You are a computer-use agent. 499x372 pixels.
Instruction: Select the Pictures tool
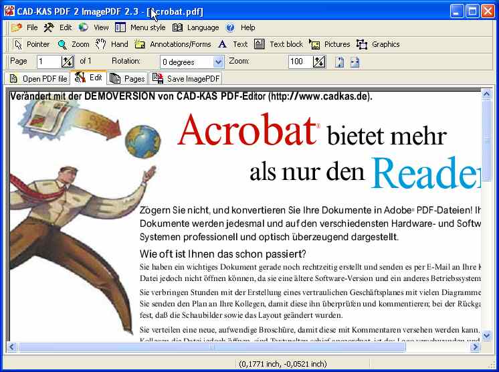(x=330, y=44)
